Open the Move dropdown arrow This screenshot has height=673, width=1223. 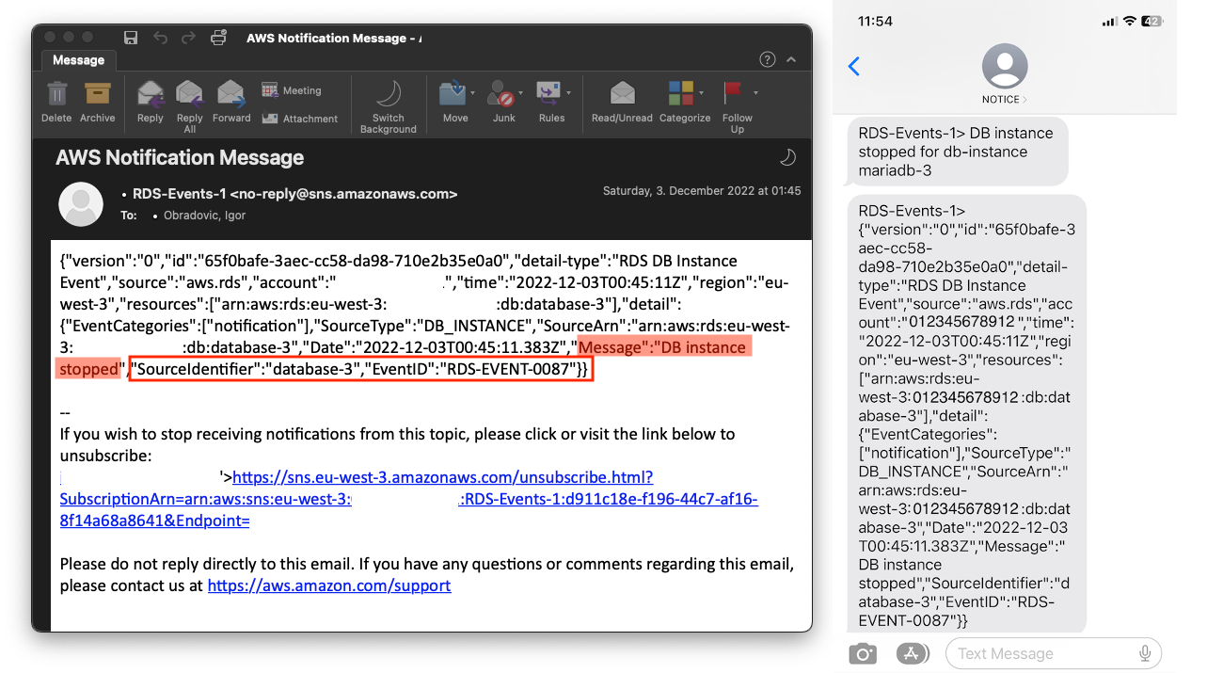pyautogui.click(x=471, y=93)
